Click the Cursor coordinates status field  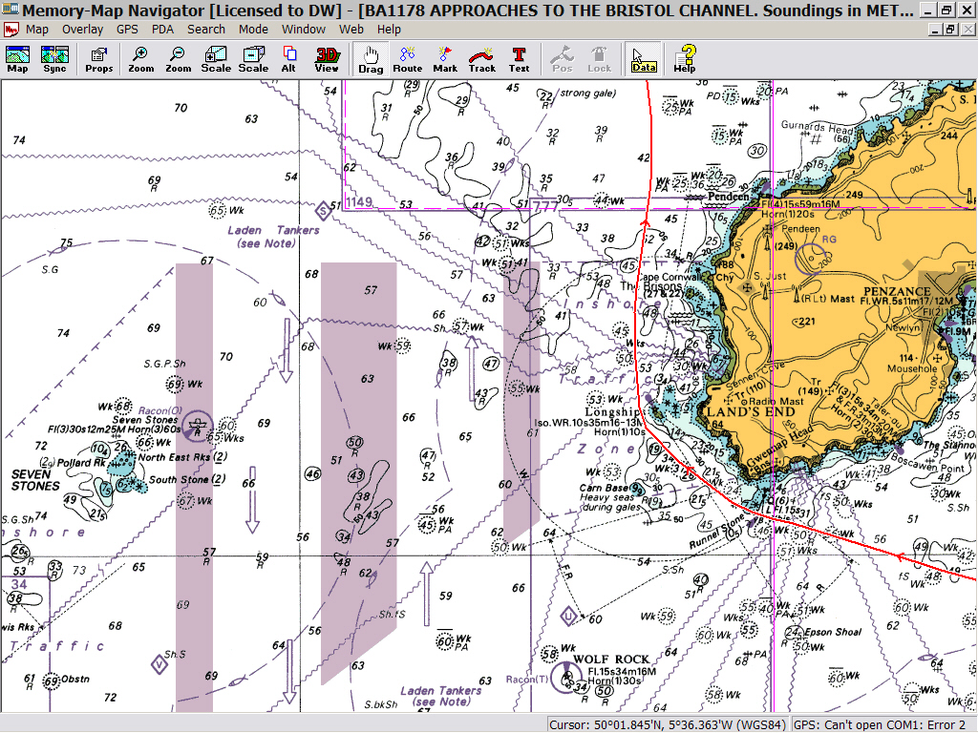pos(668,725)
